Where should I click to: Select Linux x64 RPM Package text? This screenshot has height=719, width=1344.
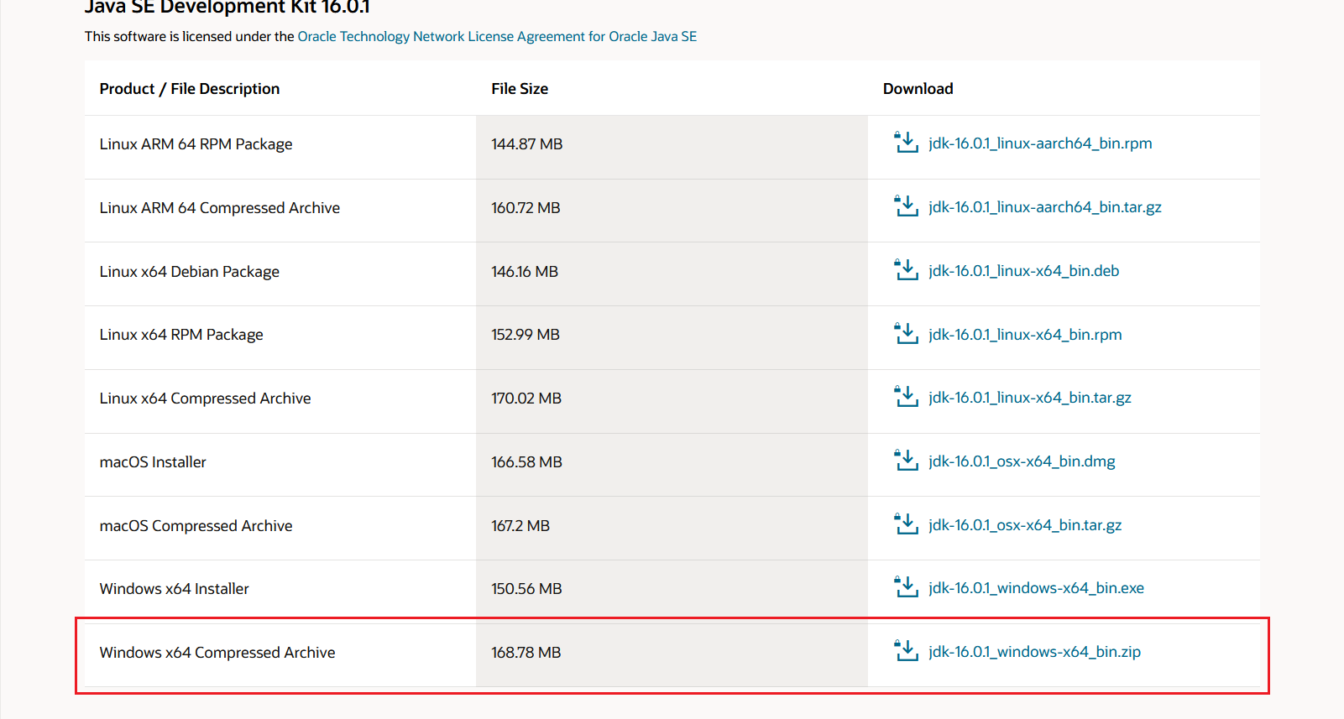(181, 335)
